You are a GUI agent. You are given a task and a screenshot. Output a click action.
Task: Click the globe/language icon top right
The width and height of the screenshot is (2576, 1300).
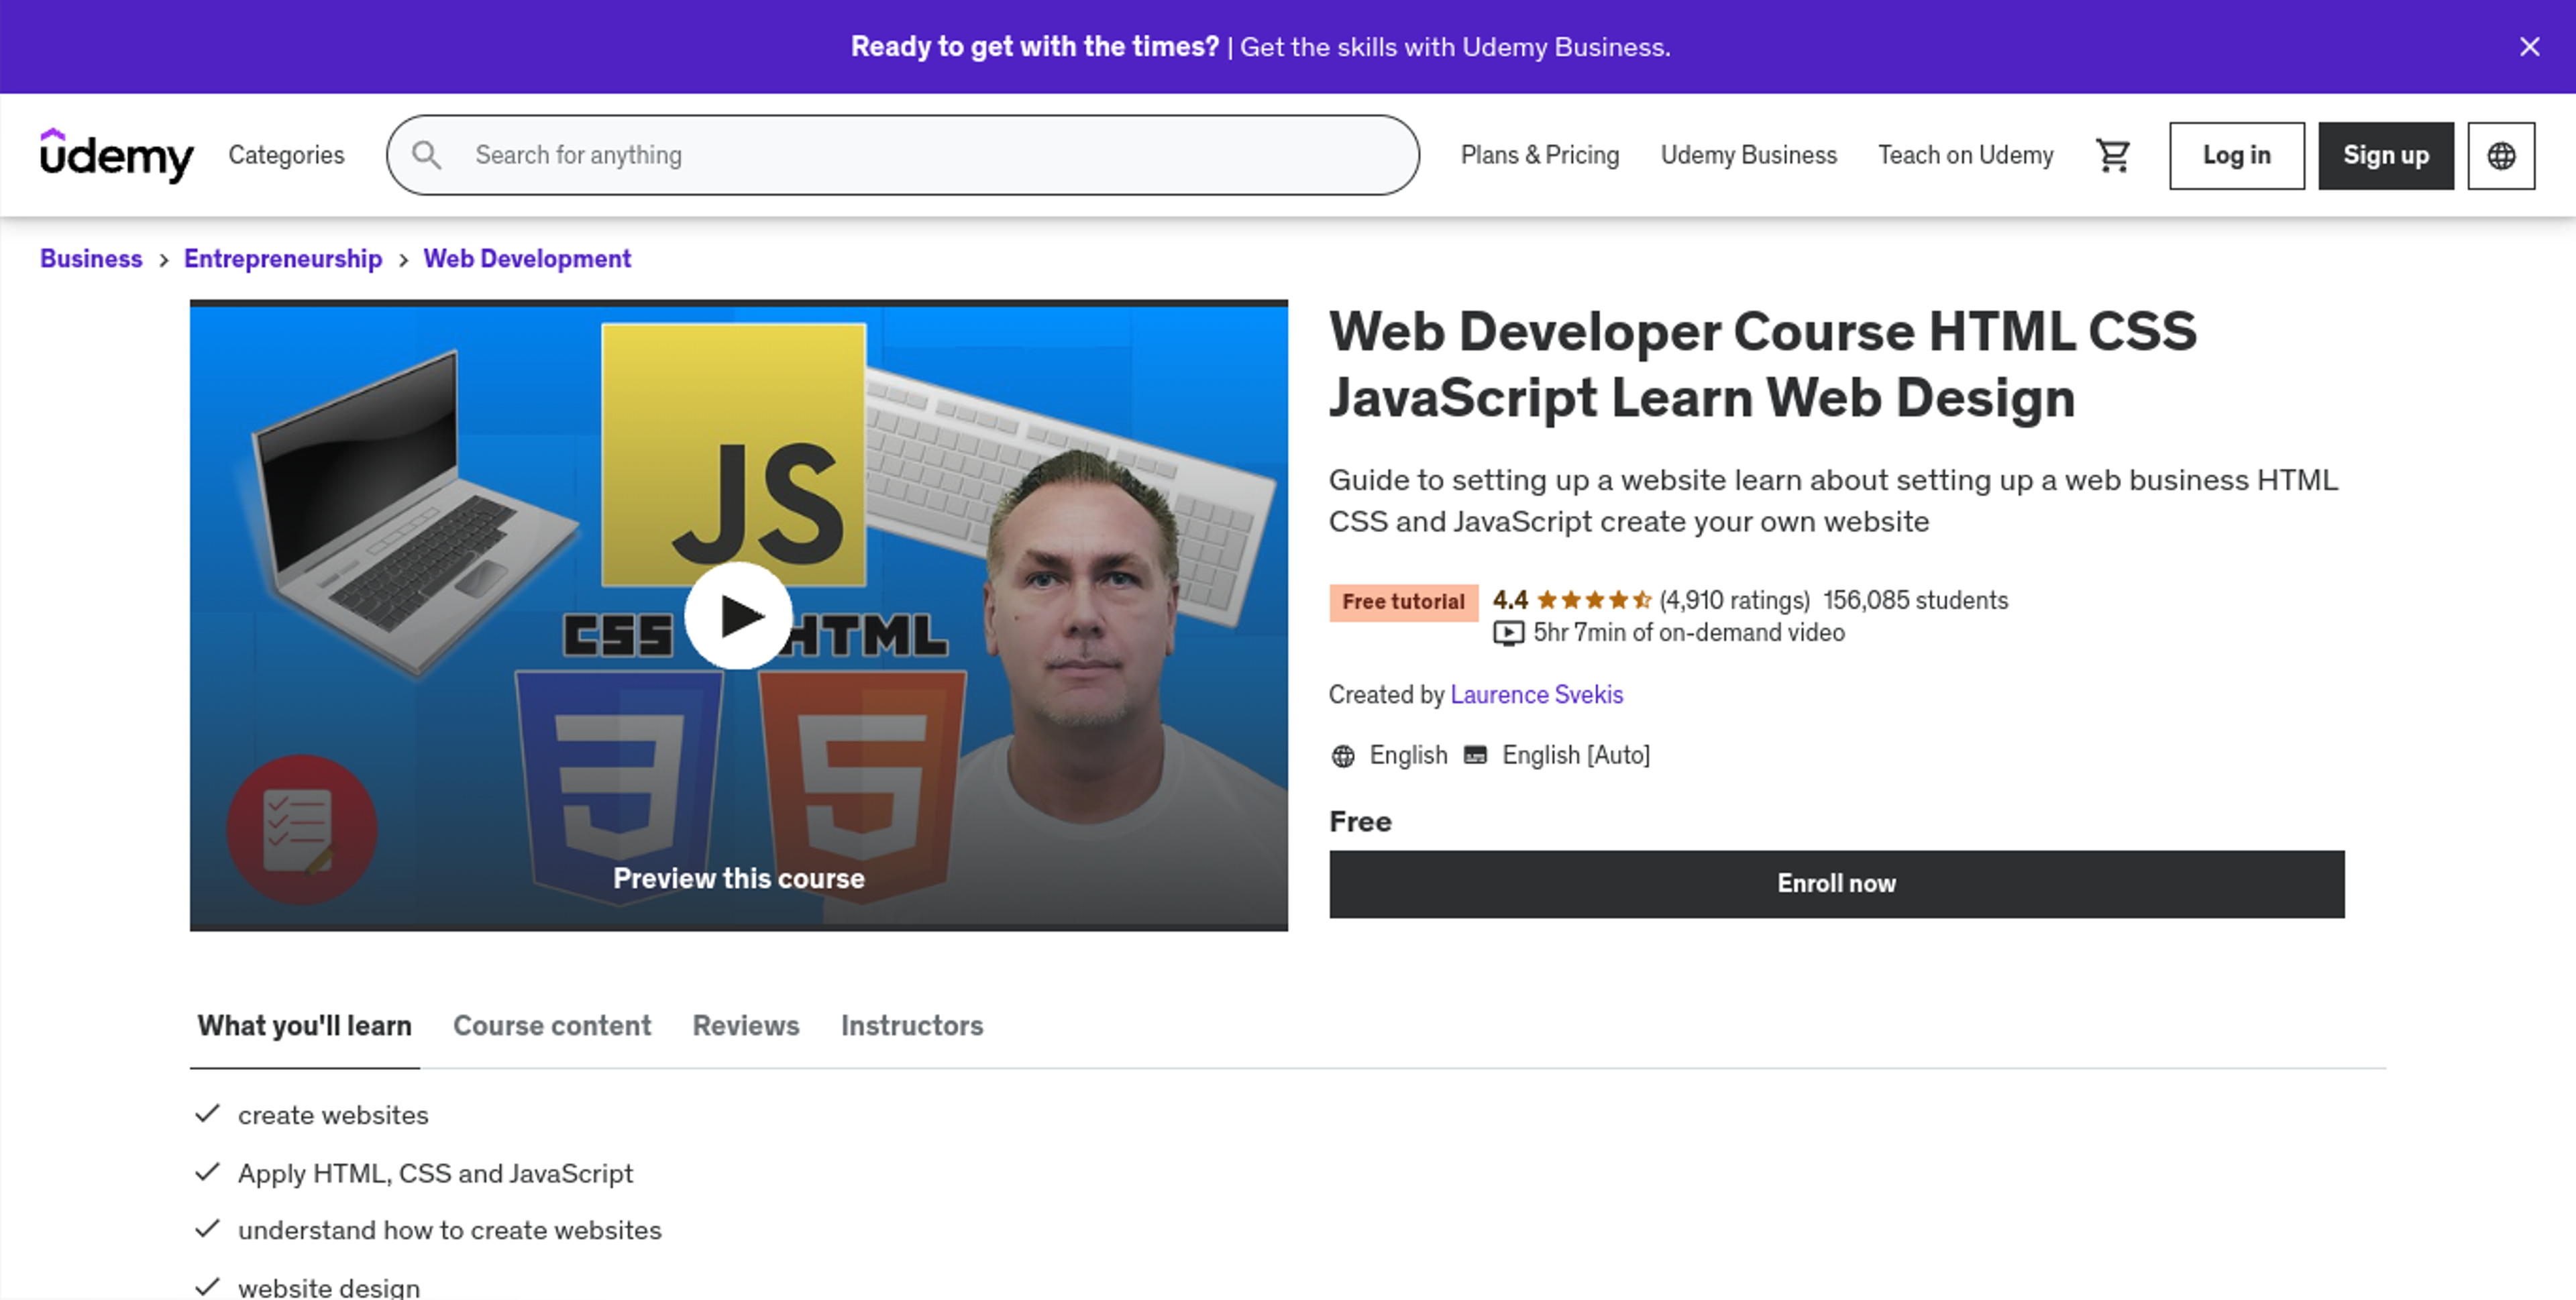click(2502, 154)
